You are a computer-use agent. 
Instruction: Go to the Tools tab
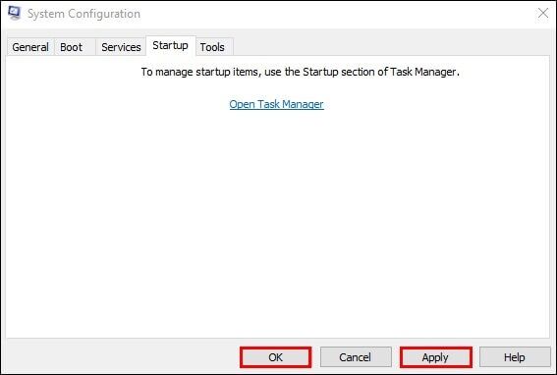(x=212, y=47)
